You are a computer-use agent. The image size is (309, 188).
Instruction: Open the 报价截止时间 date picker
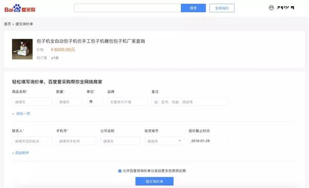(209, 141)
